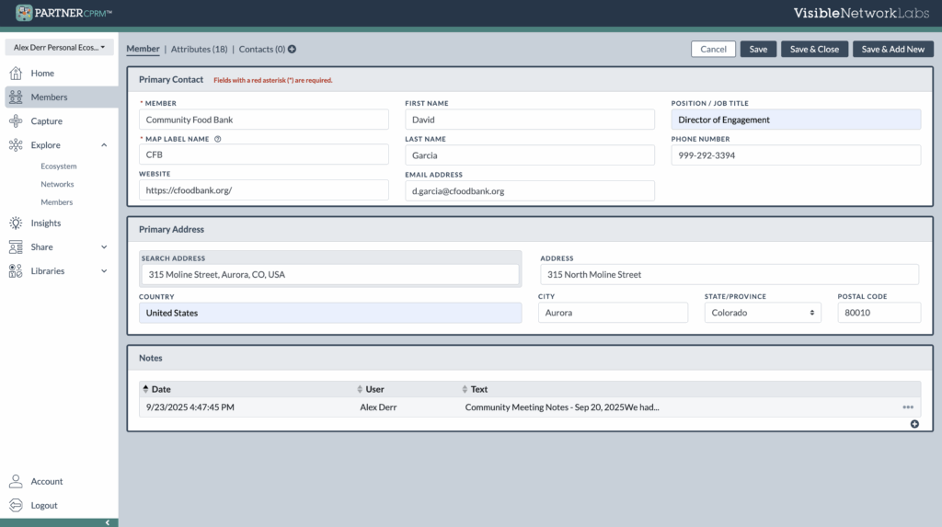This screenshot has height=527, width=942.
Task: Click the Logout icon
Action: pyautogui.click(x=16, y=506)
